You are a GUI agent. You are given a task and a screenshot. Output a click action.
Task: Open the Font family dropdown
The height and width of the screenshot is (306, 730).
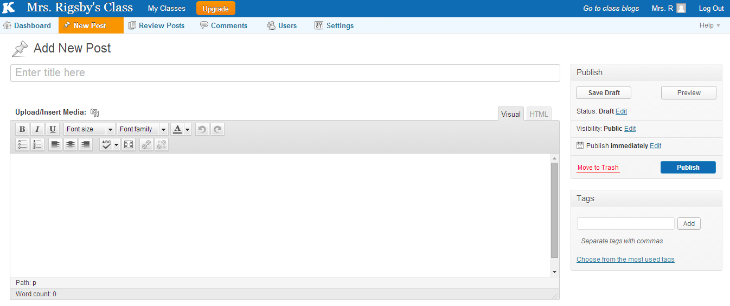coord(143,129)
